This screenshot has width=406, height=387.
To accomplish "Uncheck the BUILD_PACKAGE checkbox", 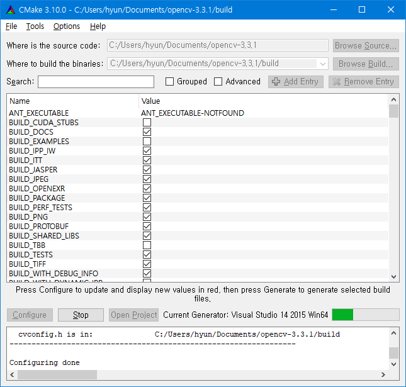I will tap(147, 198).
